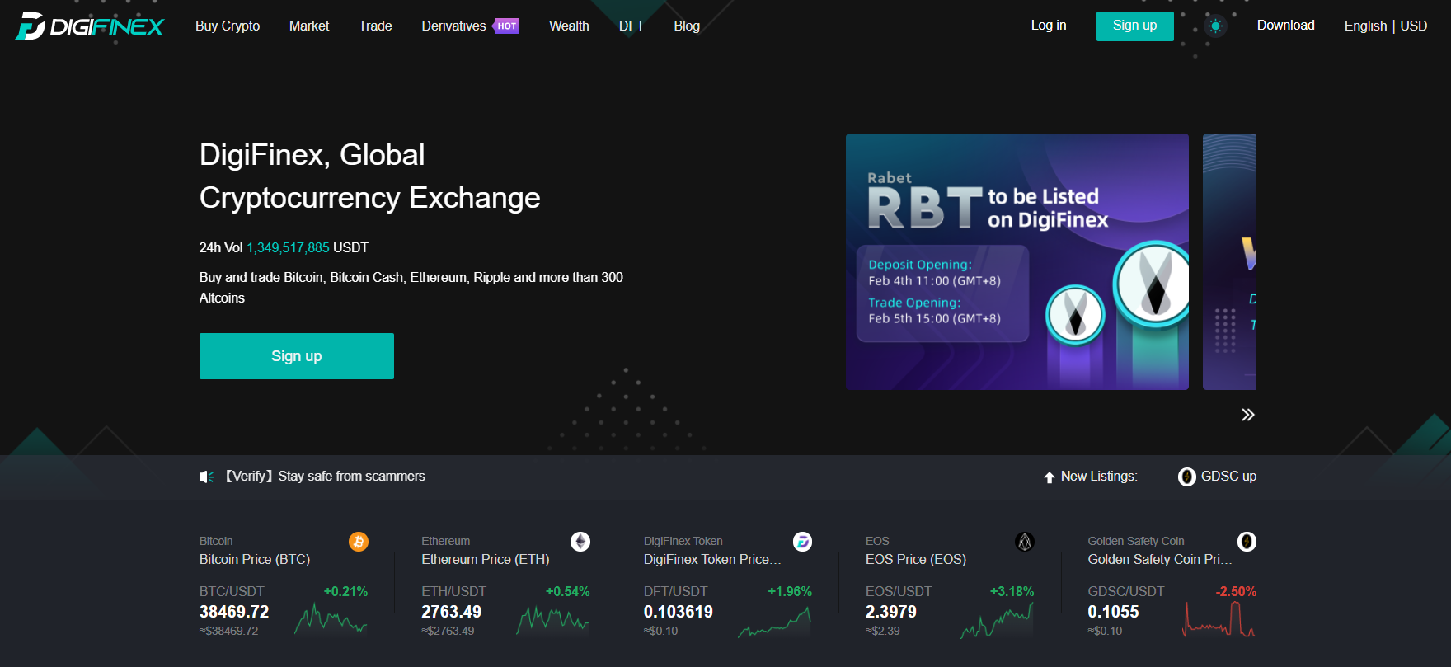The width and height of the screenshot is (1451, 667).
Task: Open DigiFinex Token Price link
Action: coord(712,559)
